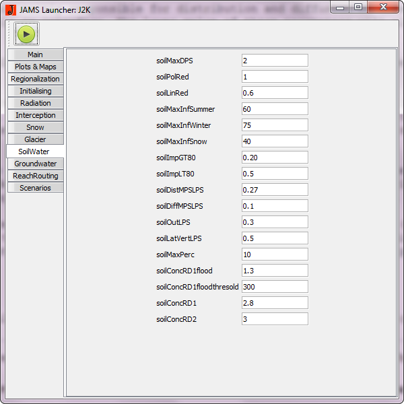Image resolution: width=404 pixels, height=404 pixels.
Task: Show the Groundwater tab
Action: click(x=36, y=164)
